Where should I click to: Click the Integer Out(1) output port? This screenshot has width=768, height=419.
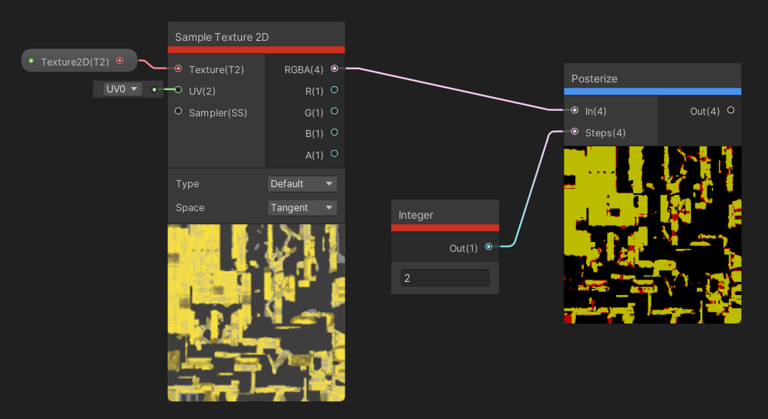[489, 247]
